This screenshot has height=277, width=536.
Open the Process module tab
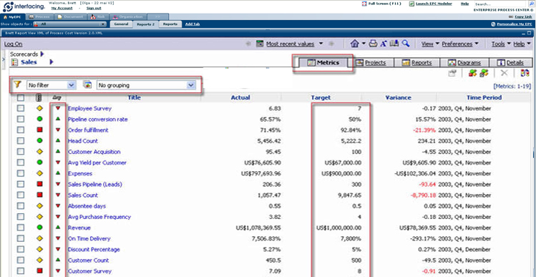40,16
